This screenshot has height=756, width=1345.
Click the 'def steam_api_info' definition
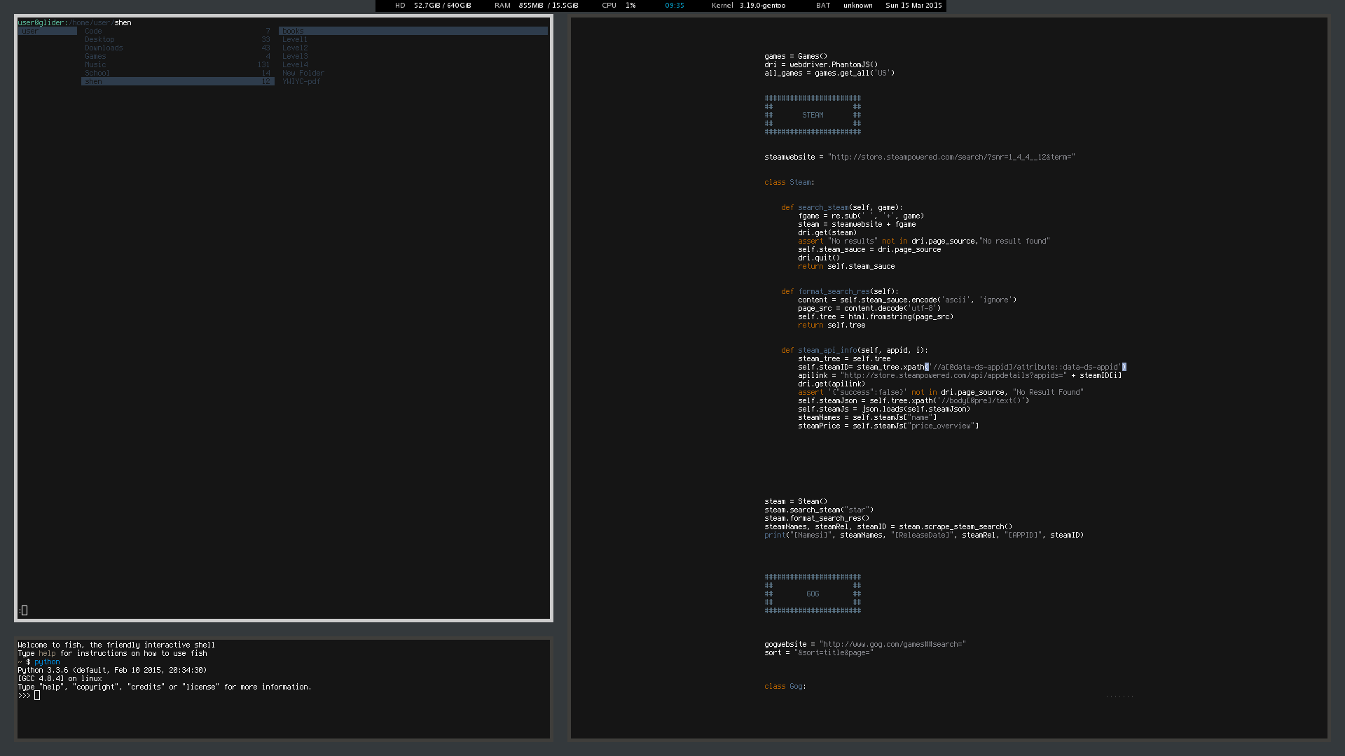coord(855,350)
